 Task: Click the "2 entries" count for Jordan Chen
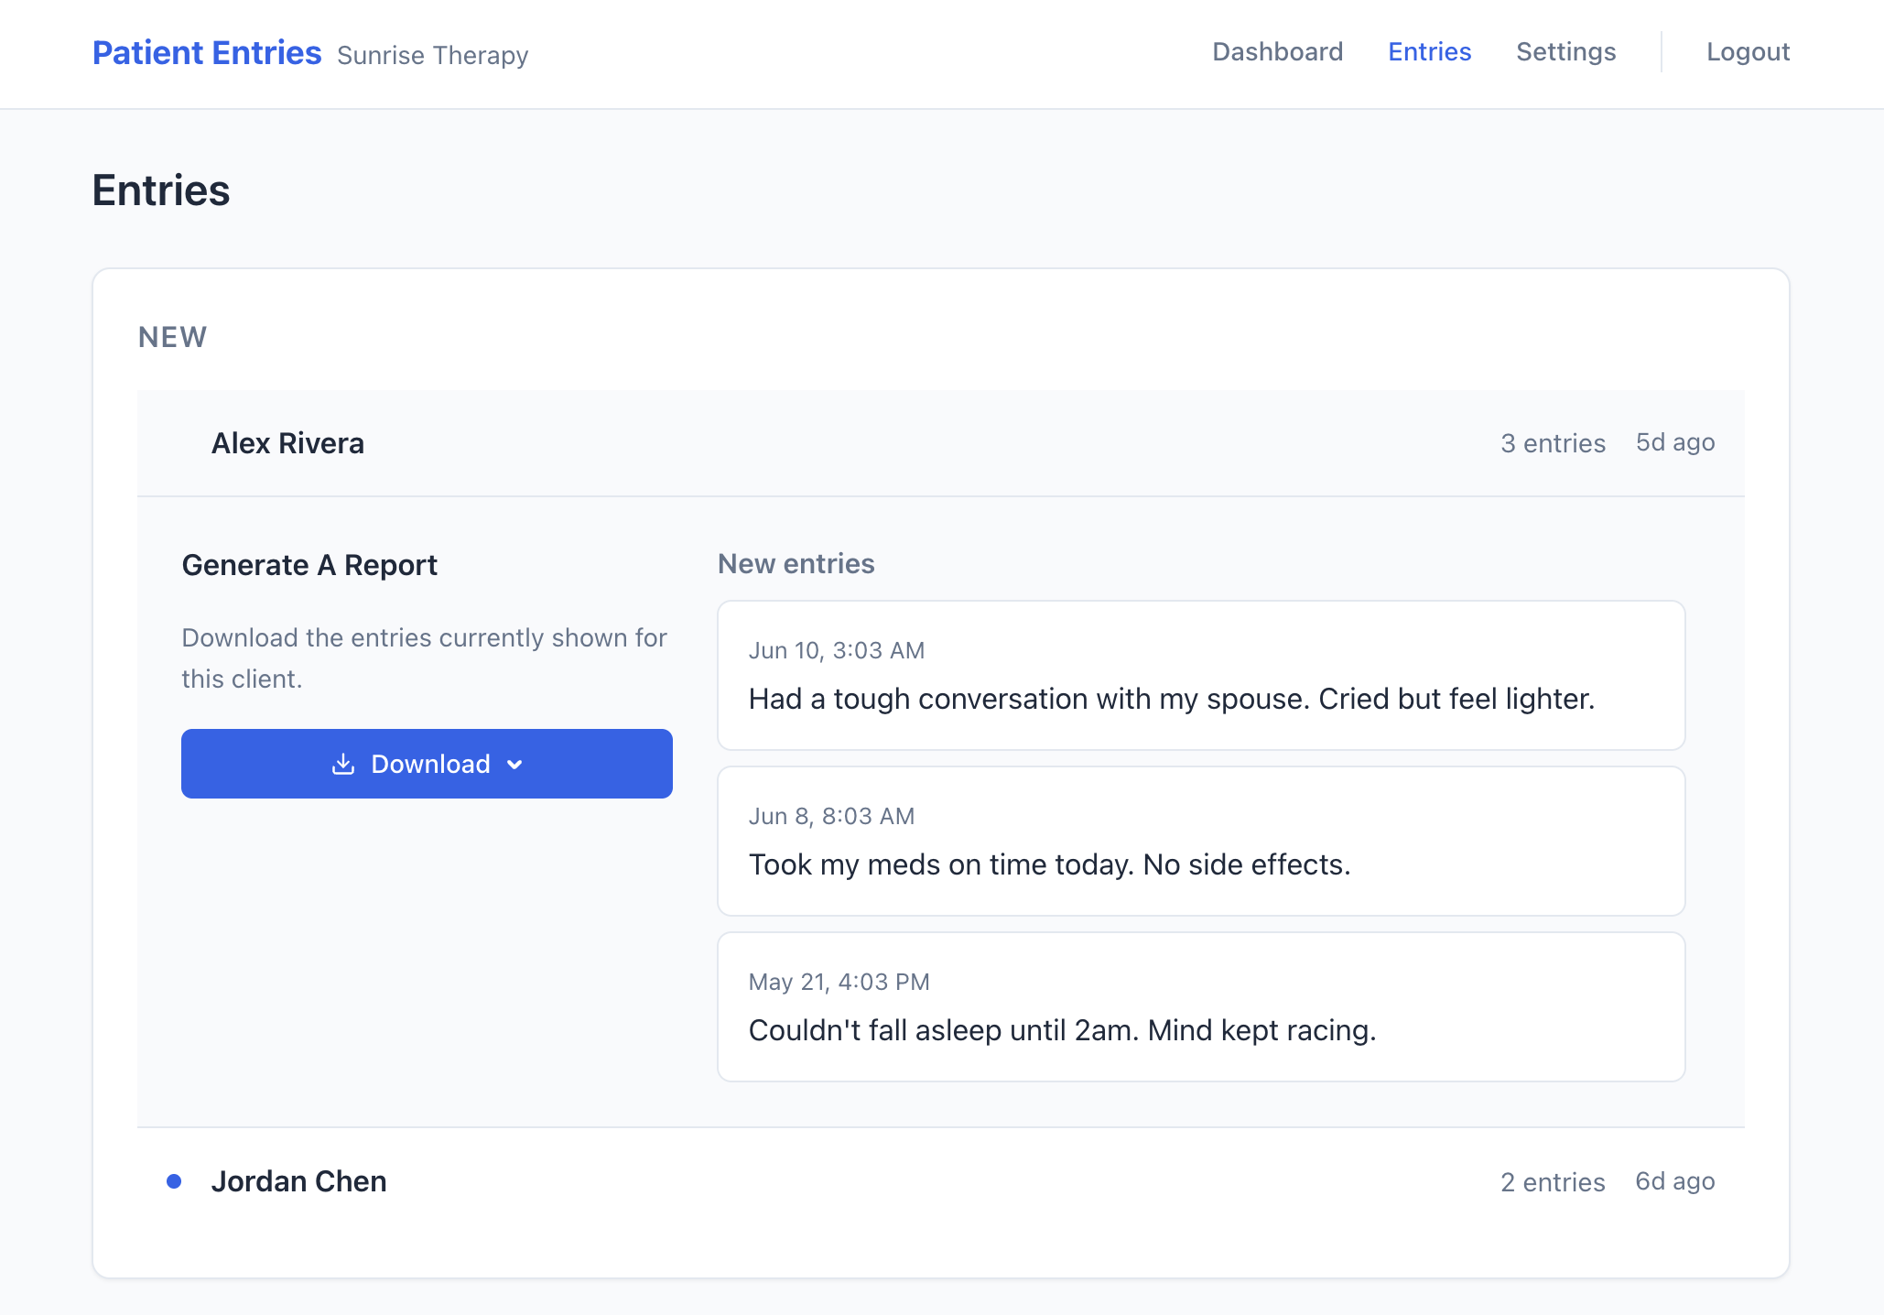[x=1553, y=1182]
